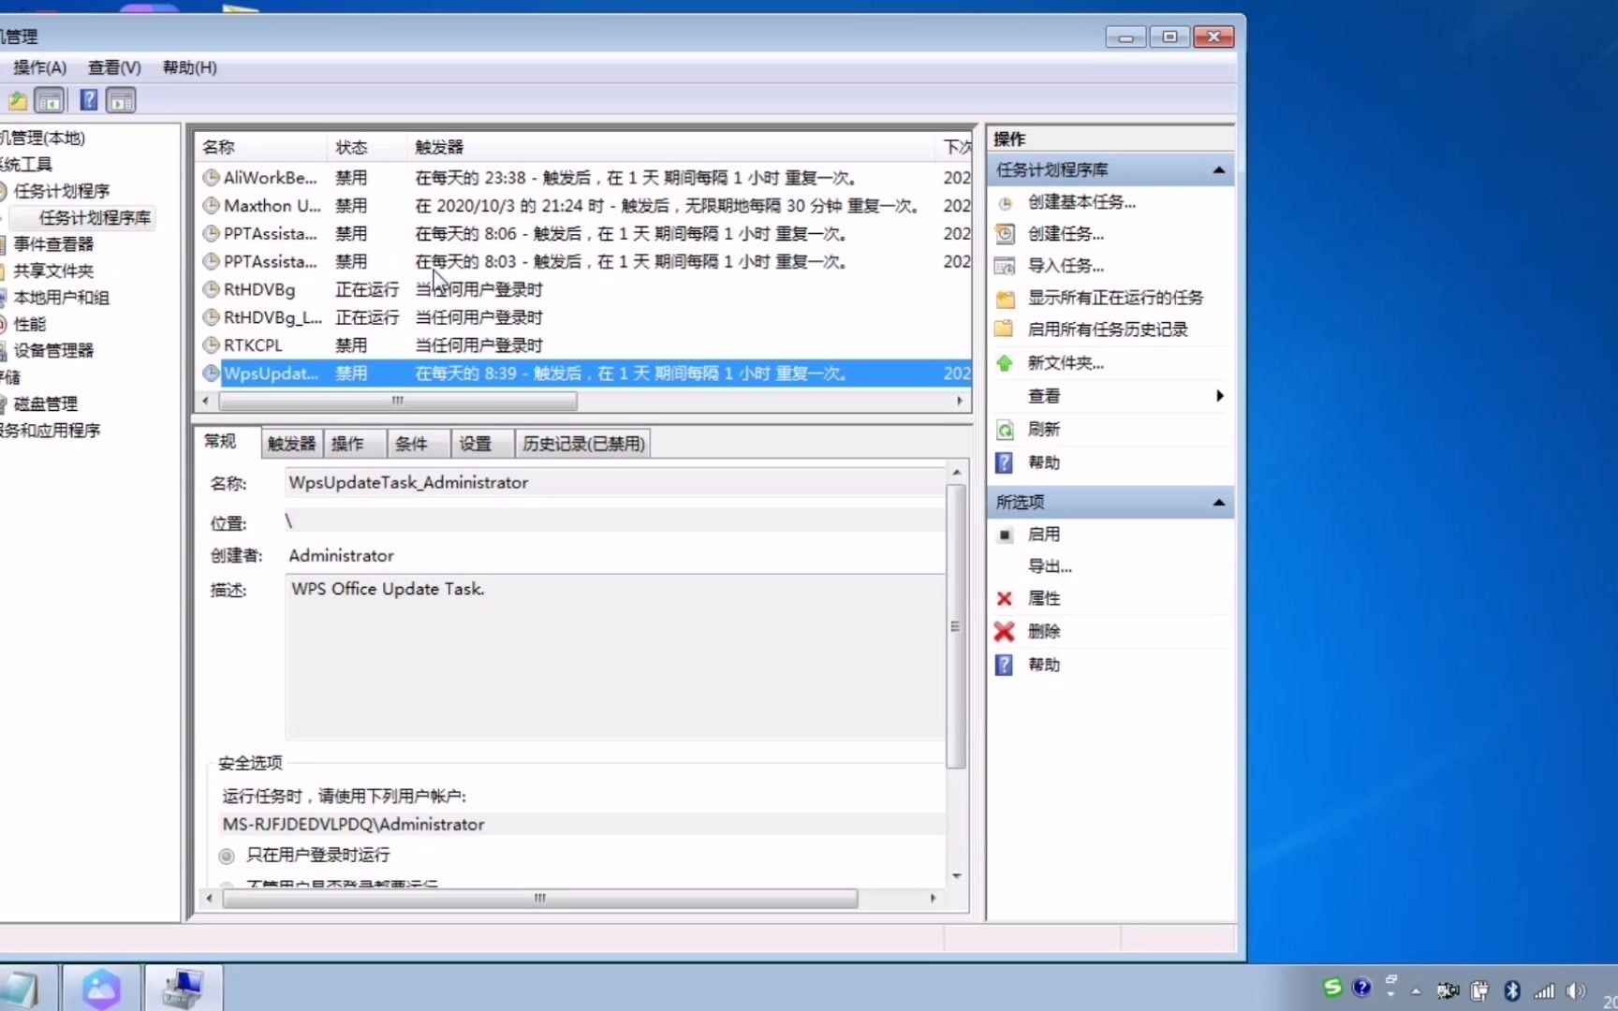Click the green arrow 新文件夹 icon
The image size is (1618, 1011).
(1005, 363)
